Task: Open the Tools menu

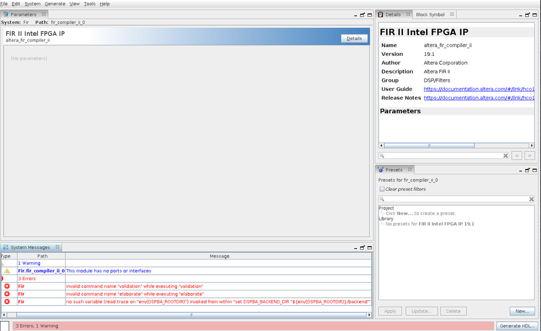Action: point(90,4)
